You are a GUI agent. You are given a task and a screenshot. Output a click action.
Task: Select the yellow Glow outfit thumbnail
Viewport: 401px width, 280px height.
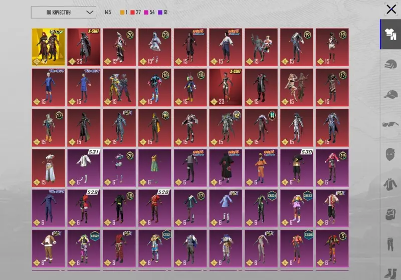(x=48, y=47)
